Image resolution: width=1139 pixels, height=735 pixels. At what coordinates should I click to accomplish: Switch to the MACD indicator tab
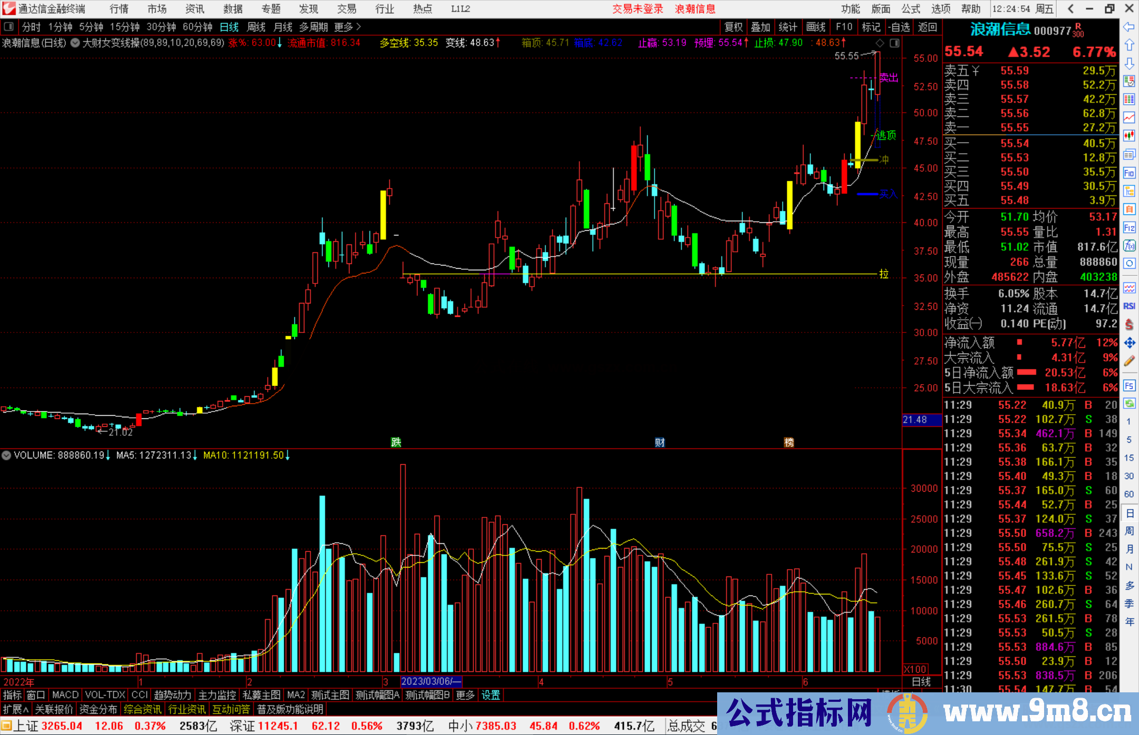click(x=65, y=695)
